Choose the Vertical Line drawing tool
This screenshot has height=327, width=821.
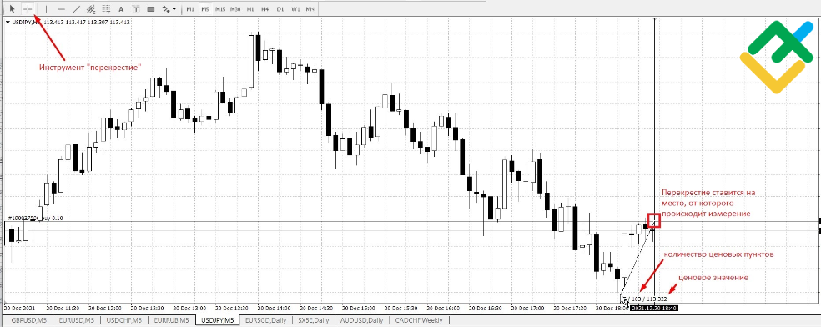[46, 9]
